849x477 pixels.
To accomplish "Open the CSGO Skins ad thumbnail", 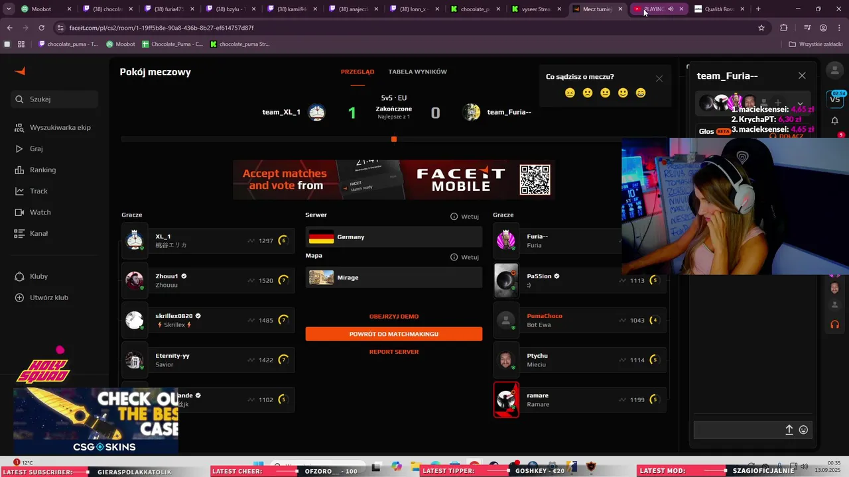I will click(x=96, y=421).
